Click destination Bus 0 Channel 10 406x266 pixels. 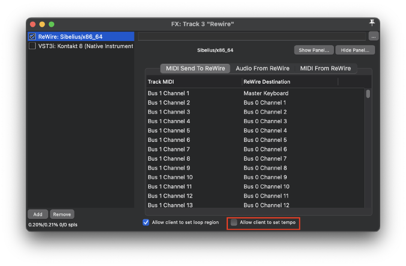(x=266, y=186)
